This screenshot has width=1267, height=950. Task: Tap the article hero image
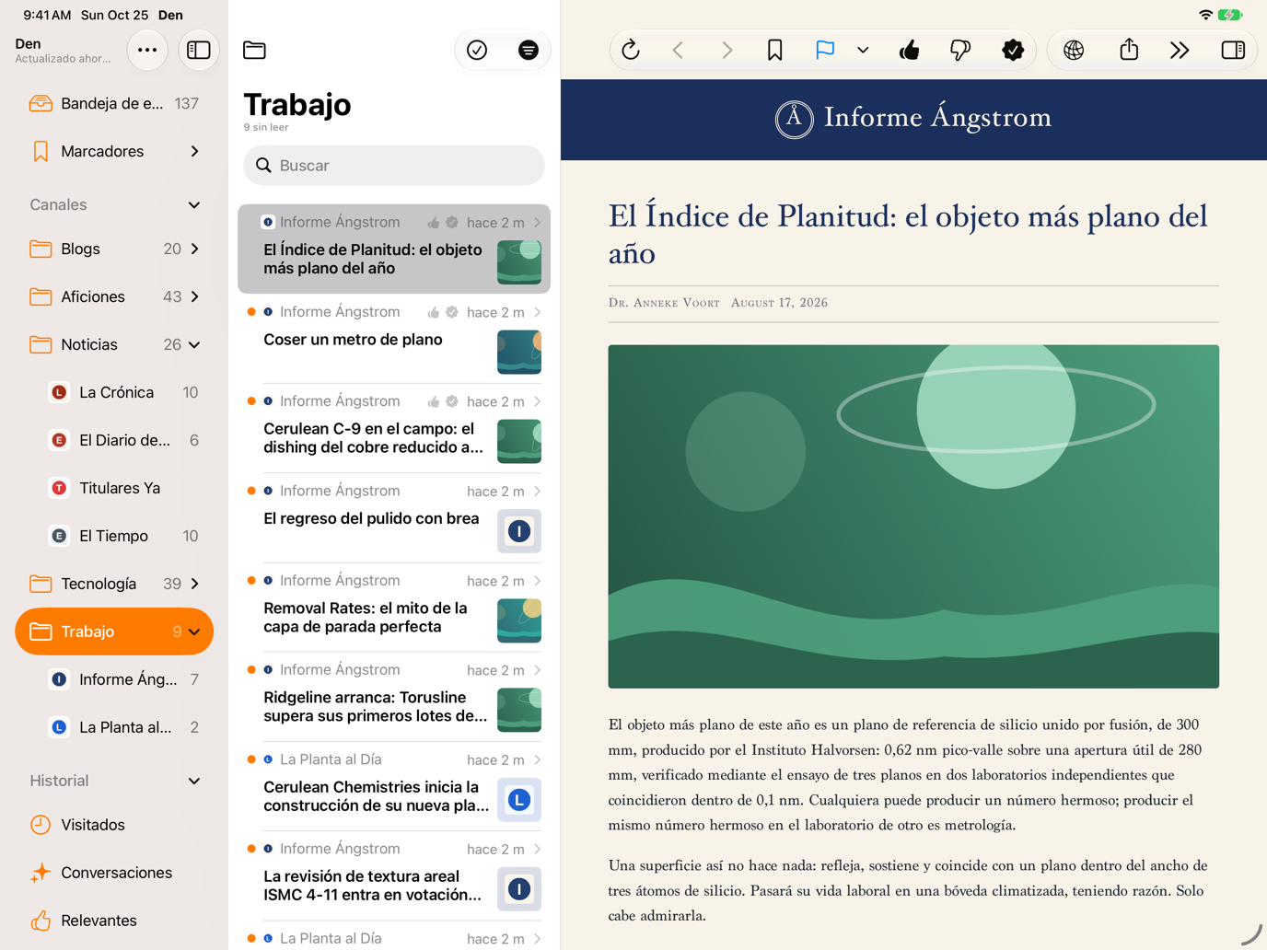[913, 516]
